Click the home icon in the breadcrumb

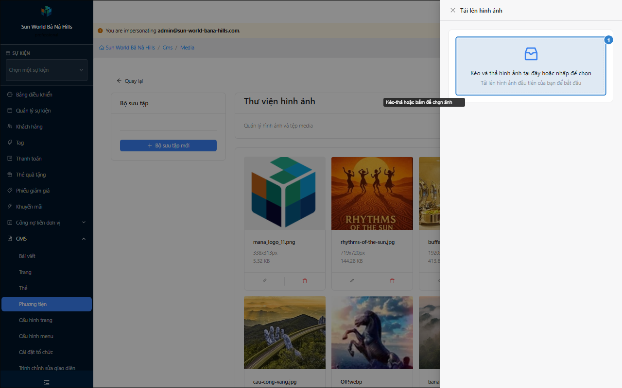(102, 48)
